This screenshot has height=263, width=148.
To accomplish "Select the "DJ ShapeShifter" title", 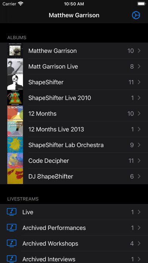I will [51, 176].
